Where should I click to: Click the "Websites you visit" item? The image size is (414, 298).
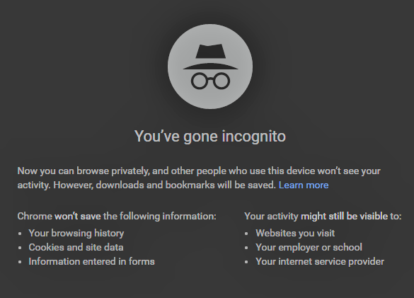coord(295,234)
